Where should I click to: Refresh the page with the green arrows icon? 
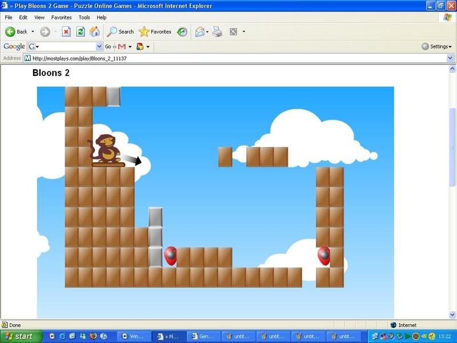point(81,32)
